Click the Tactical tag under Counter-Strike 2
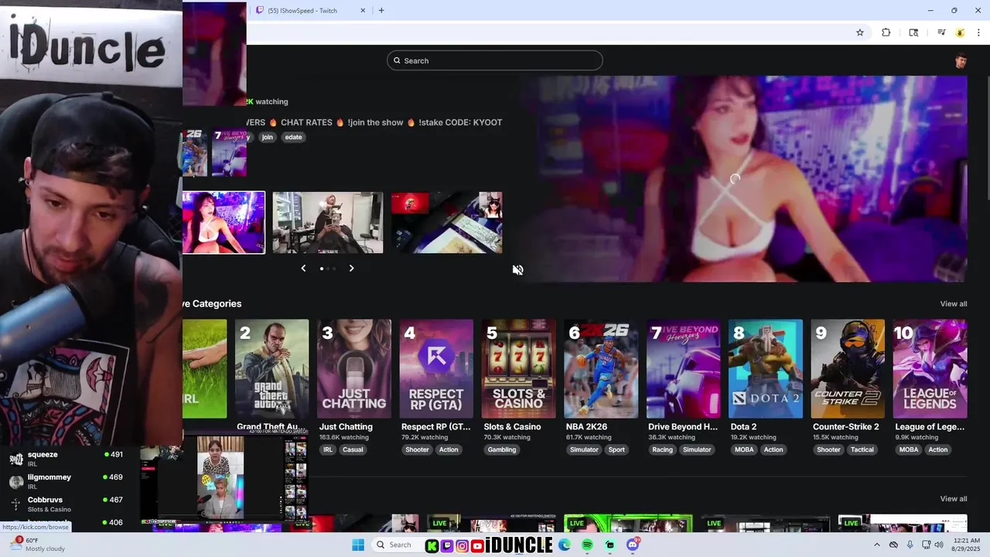Viewport: 990px width, 557px height. [x=862, y=449]
